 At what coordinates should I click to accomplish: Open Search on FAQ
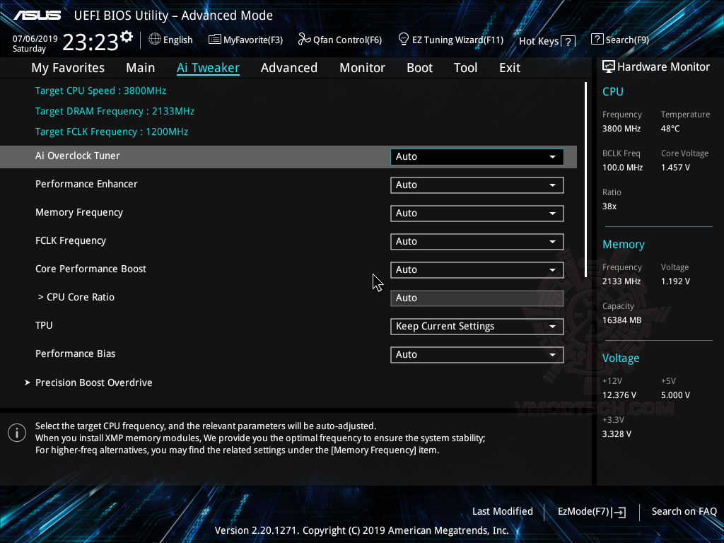pyautogui.click(x=684, y=511)
